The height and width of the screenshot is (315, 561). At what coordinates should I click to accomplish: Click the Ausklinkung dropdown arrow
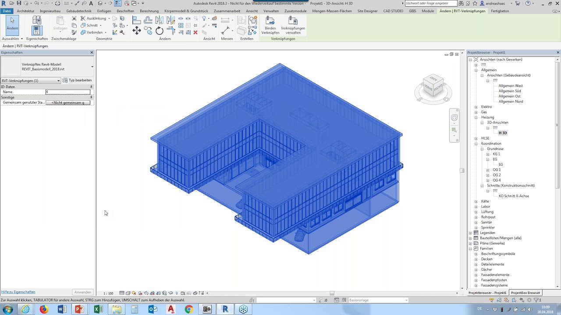point(109,19)
